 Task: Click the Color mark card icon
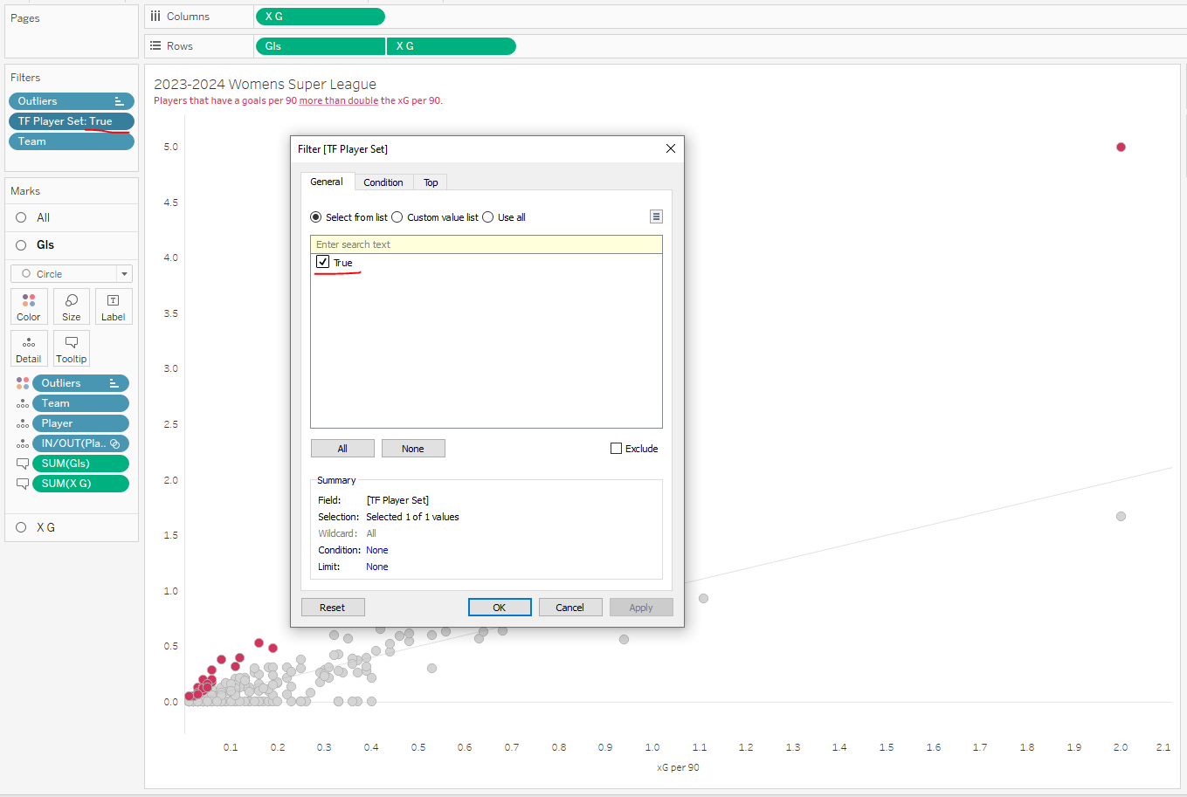29,306
